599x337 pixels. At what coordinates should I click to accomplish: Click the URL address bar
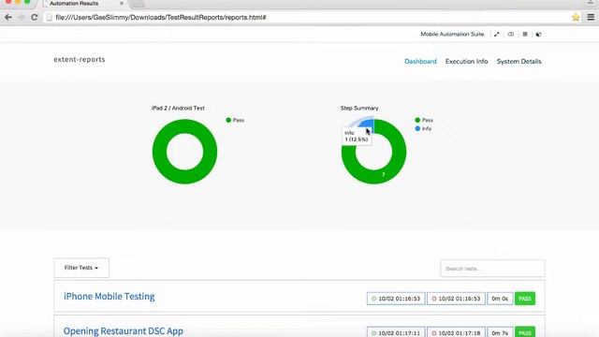pos(306,17)
